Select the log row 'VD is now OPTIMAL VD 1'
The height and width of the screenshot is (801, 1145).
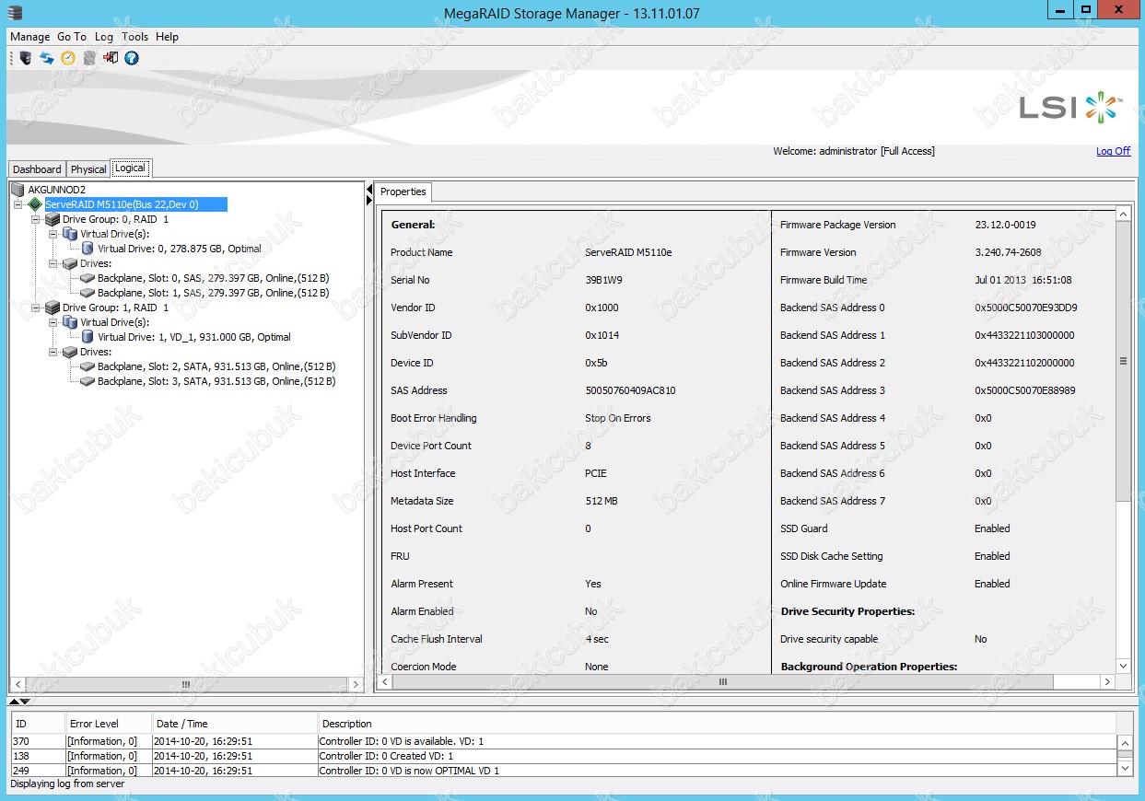point(563,770)
